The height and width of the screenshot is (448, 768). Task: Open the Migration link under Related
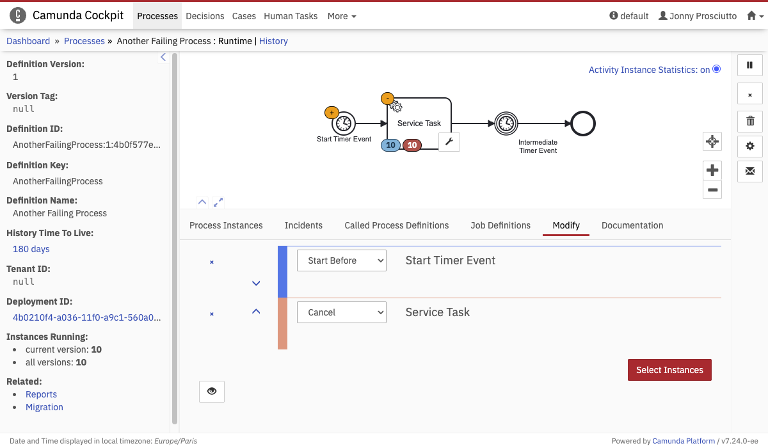(x=44, y=407)
